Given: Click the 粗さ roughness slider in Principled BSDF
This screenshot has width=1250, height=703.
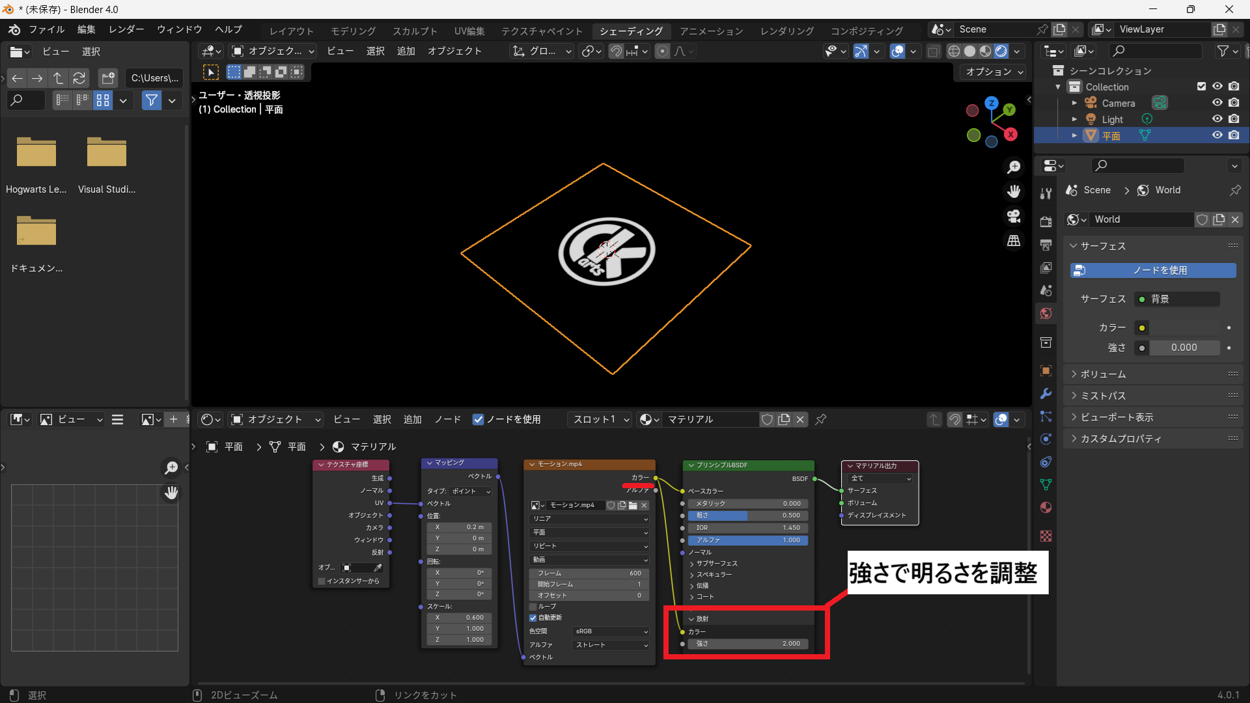Looking at the screenshot, I should tap(747, 516).
